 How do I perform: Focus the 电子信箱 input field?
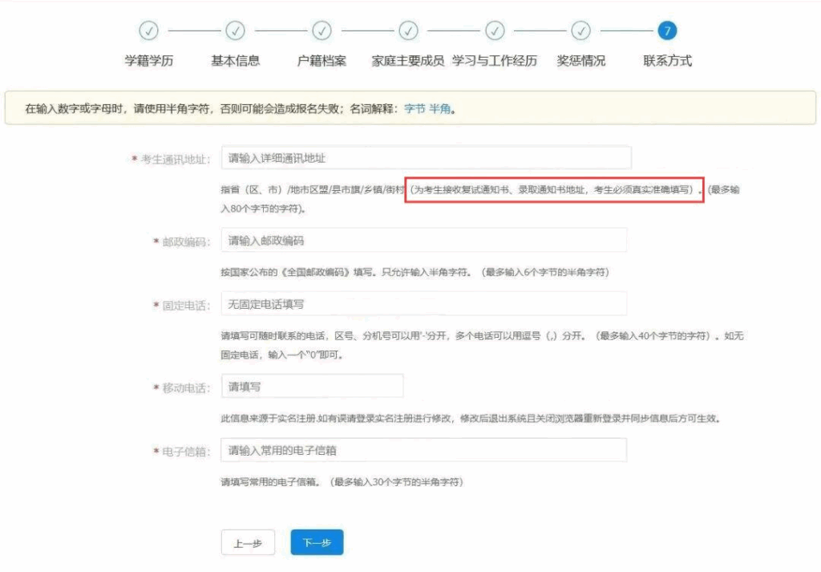(423, 450)
